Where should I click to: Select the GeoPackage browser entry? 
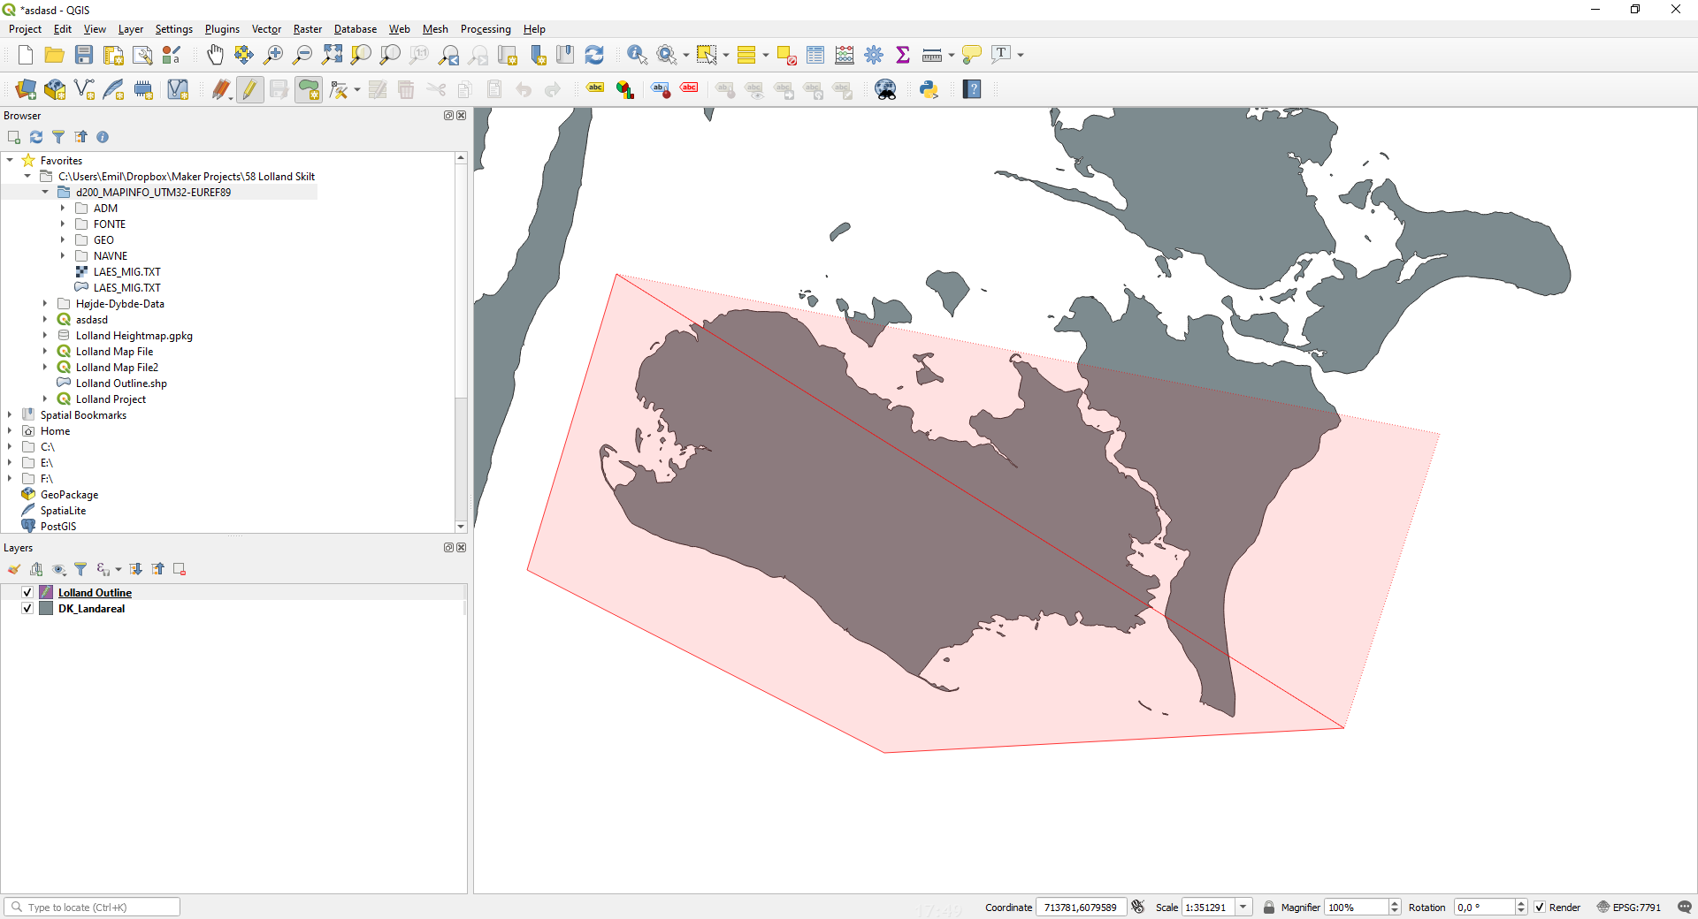point(69,495)
